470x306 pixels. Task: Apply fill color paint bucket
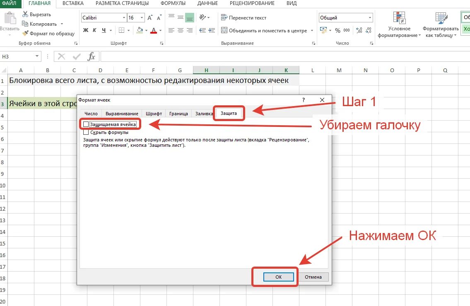click(x=140, y=30)
